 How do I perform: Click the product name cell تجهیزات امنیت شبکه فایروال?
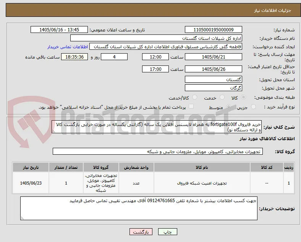[x=202, y=183]
